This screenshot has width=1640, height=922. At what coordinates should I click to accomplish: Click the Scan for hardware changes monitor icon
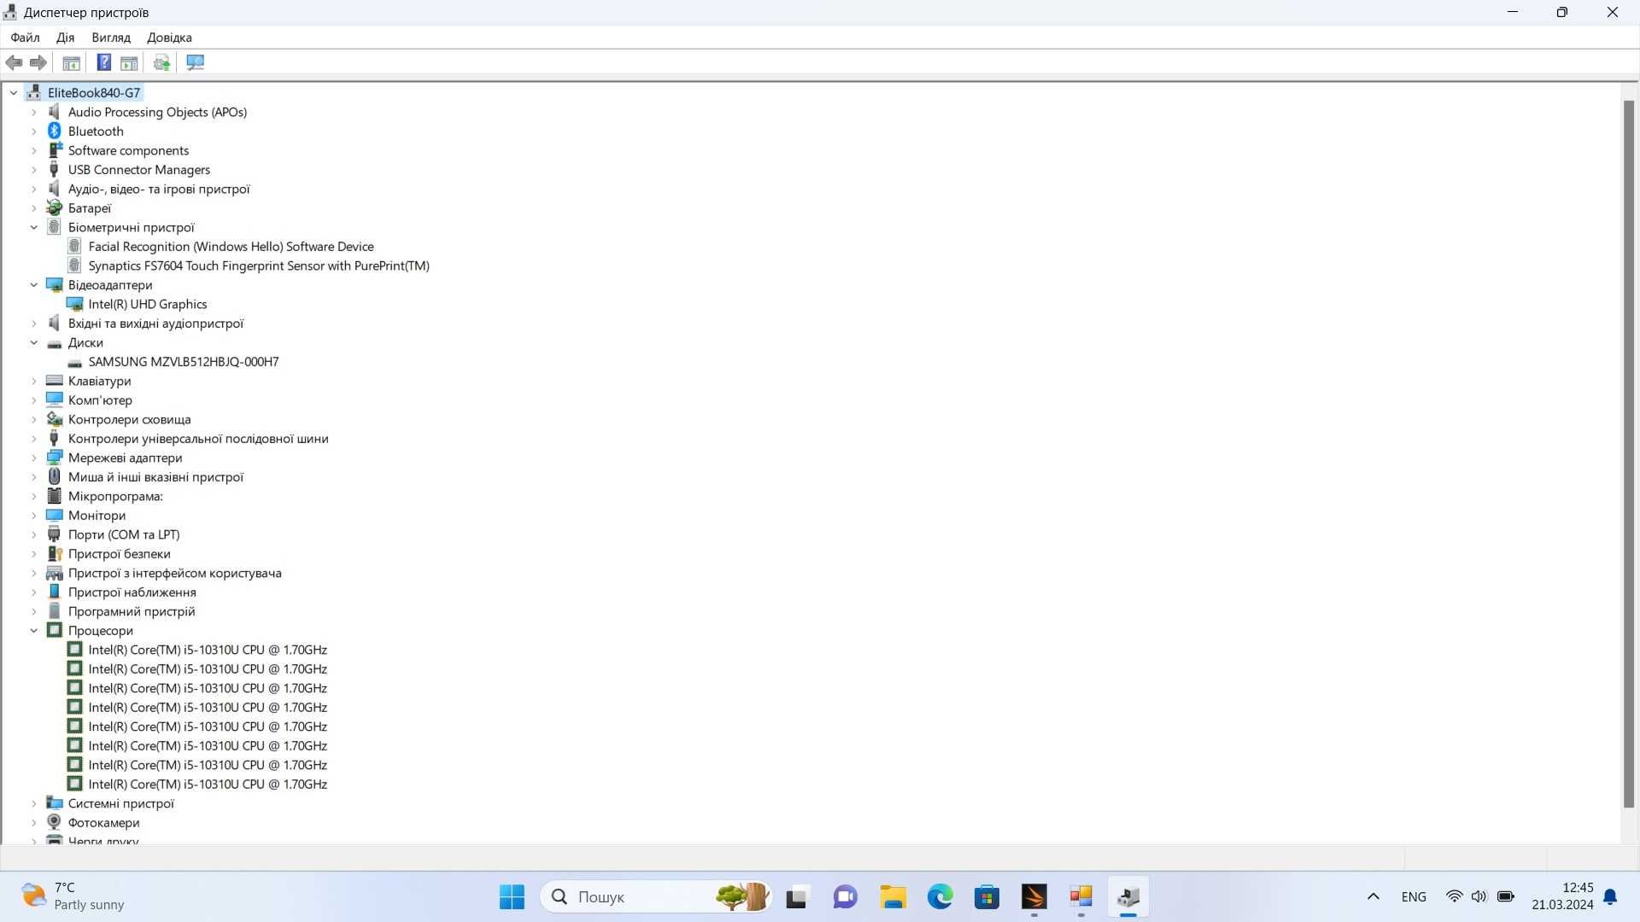coord(195,62)
